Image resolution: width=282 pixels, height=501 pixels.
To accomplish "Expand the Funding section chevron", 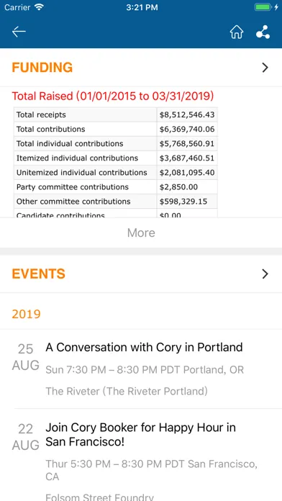I will 265,68.
